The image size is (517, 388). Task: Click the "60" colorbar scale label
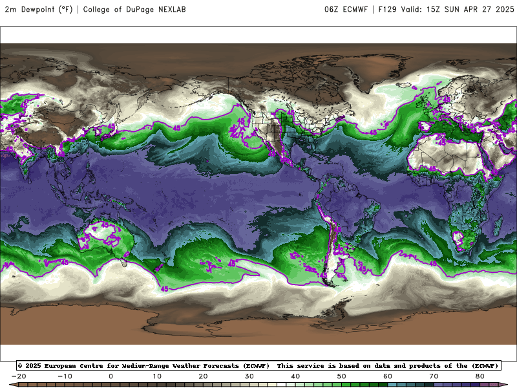pyautogui.click(x=388, y=376)
